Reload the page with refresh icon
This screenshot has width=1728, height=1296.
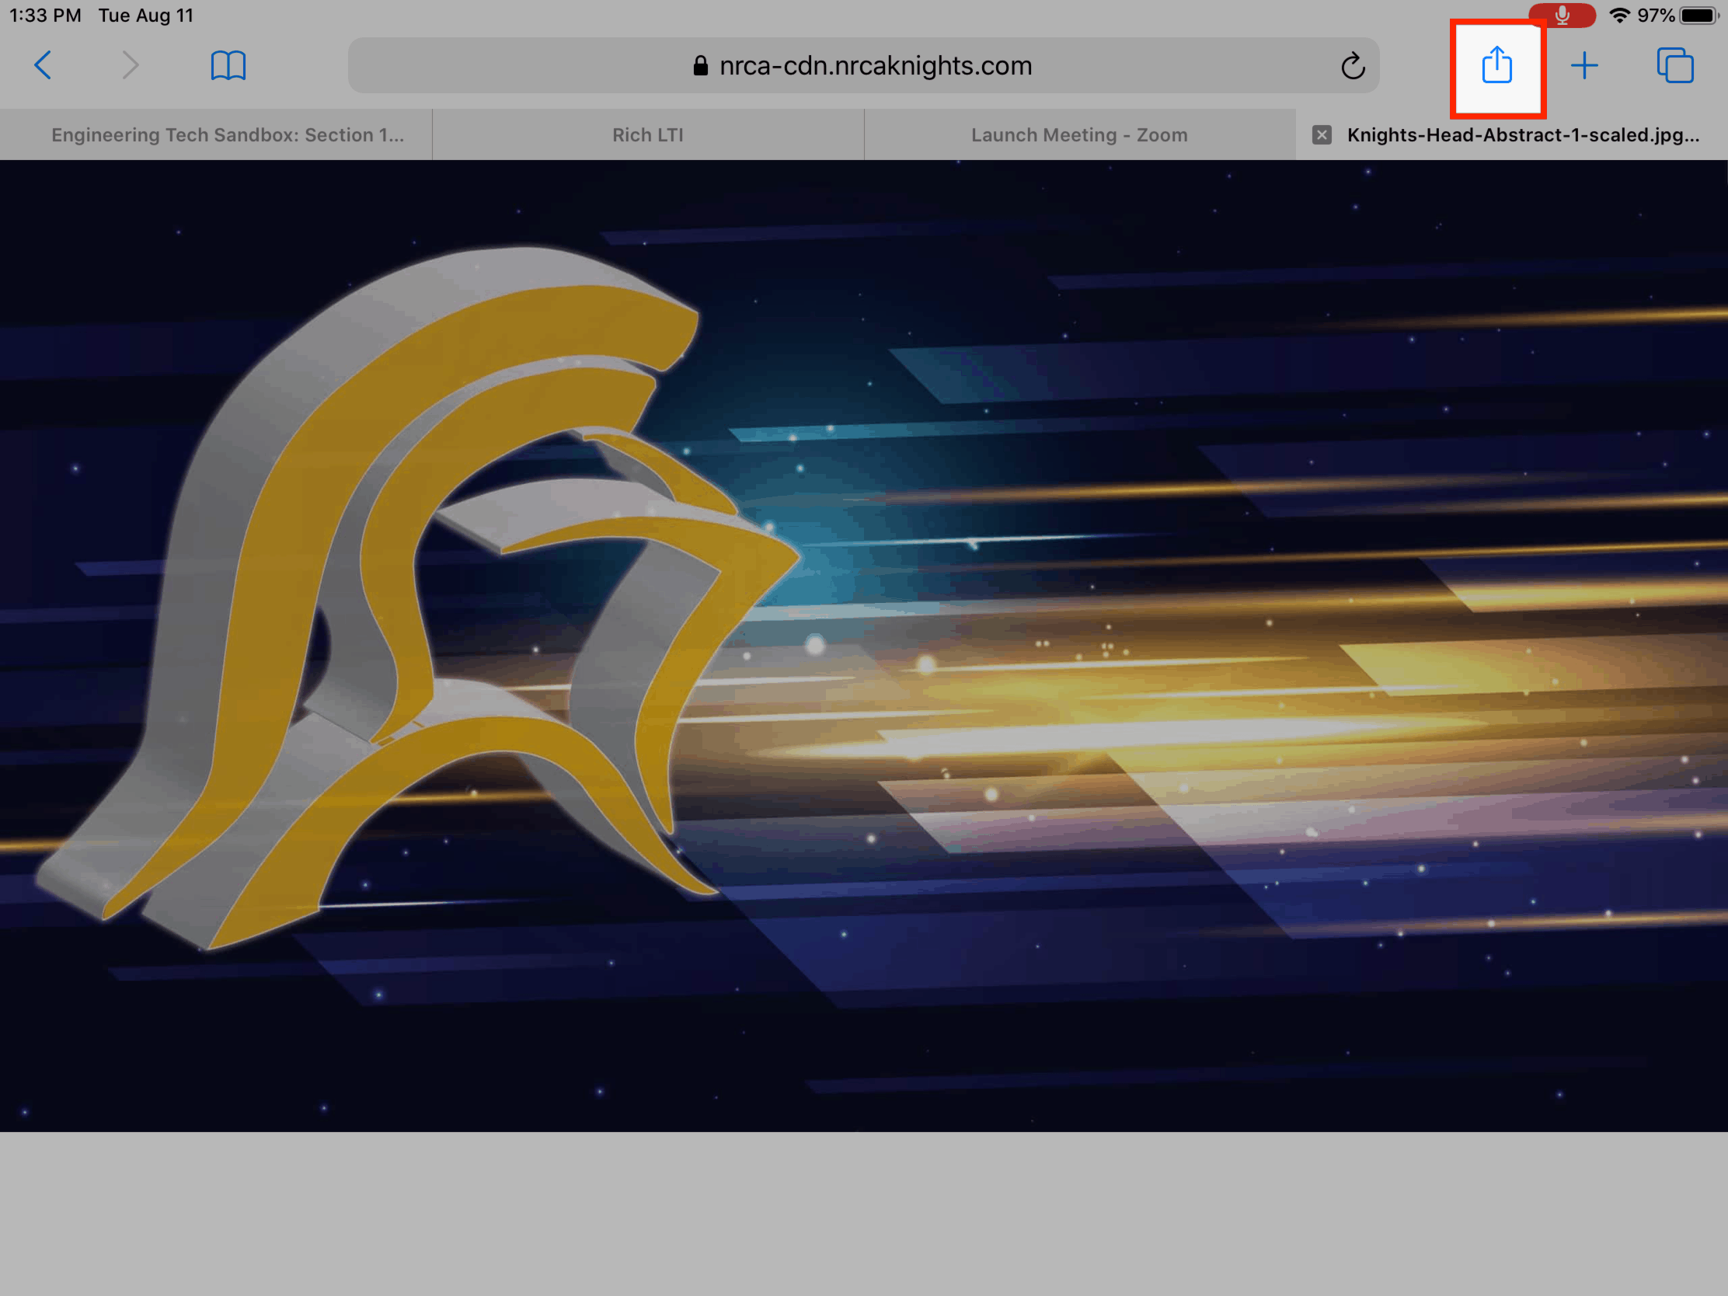(1353, 66)
